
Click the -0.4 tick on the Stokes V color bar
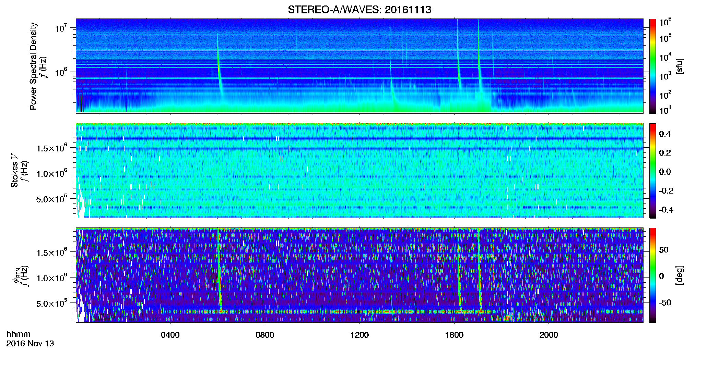point(666,210)
